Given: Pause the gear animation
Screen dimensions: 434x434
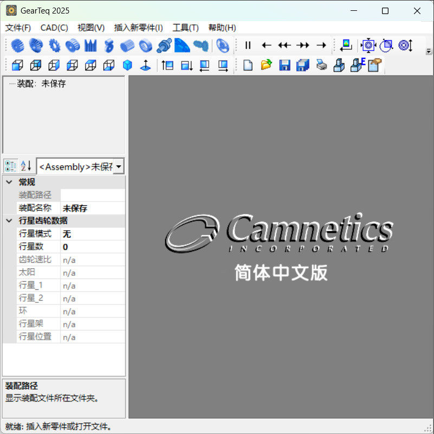Looking at the screenshot, I should (248, 46).
